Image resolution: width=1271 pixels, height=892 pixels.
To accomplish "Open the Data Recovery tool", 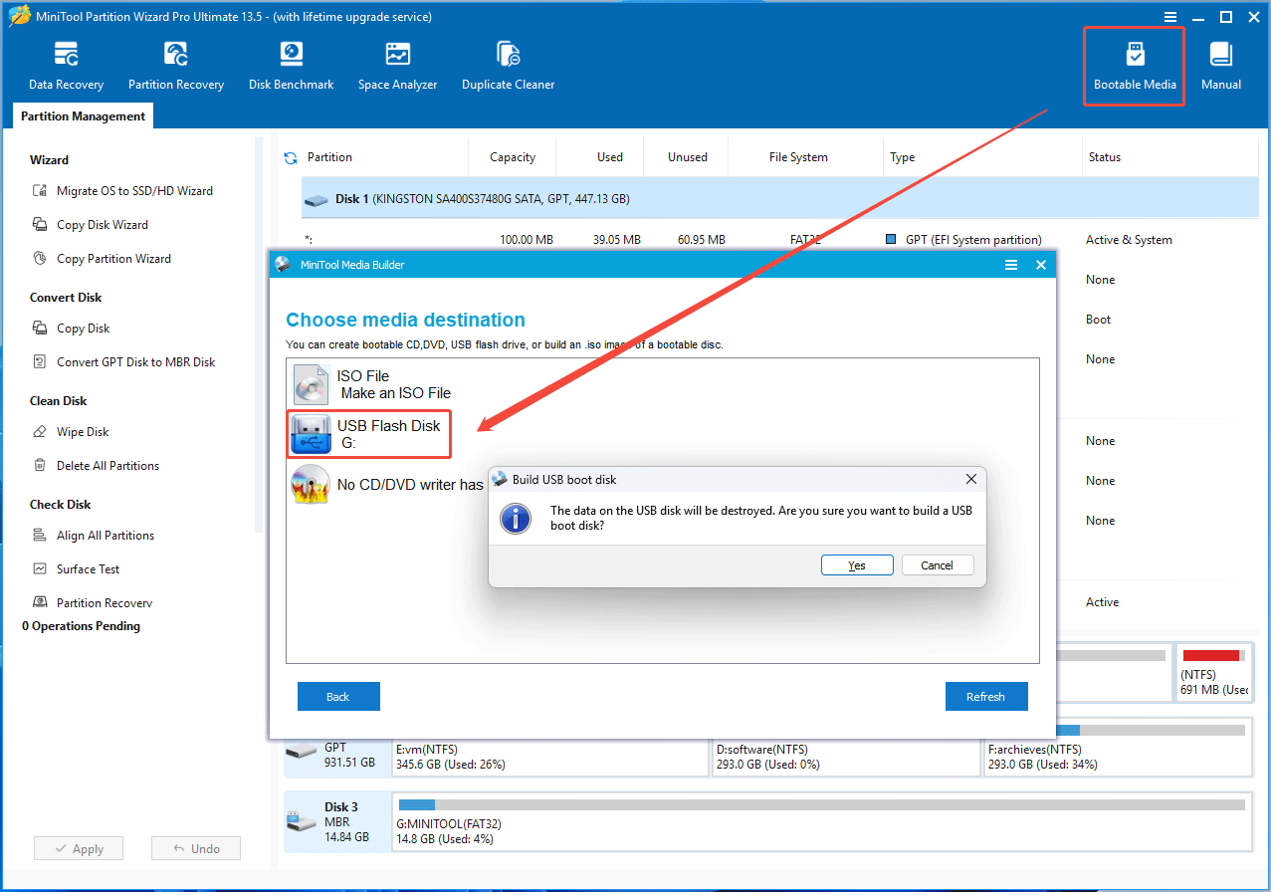I will click(x=66, y=62).
